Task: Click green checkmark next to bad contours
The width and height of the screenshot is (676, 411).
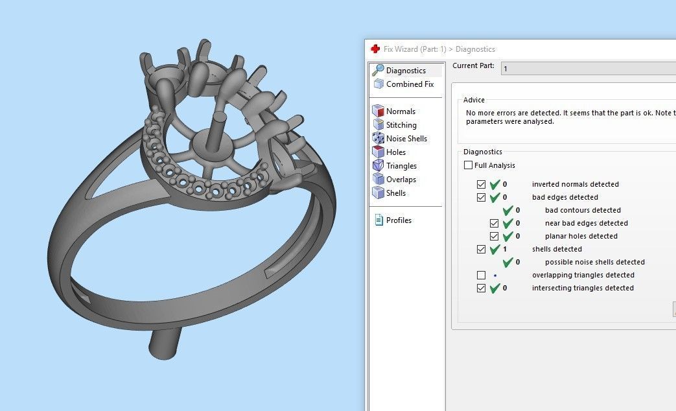Action: tap(508, 210)
